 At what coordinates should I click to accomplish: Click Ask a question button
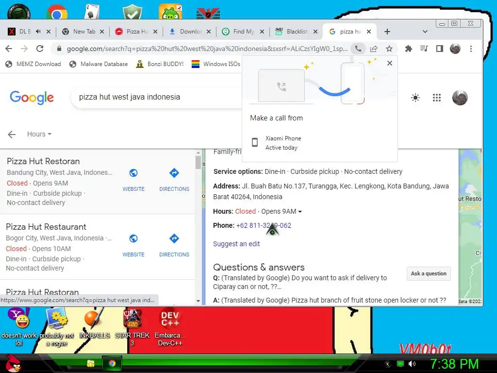pyautogui.click(x=429, y=273)
